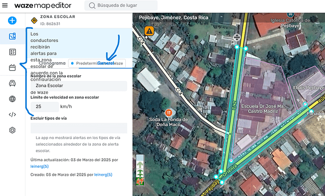Open the Excluir tipos de vía dropdown
This screenshot has width=325, height=196.
click(x=79, y=128)
